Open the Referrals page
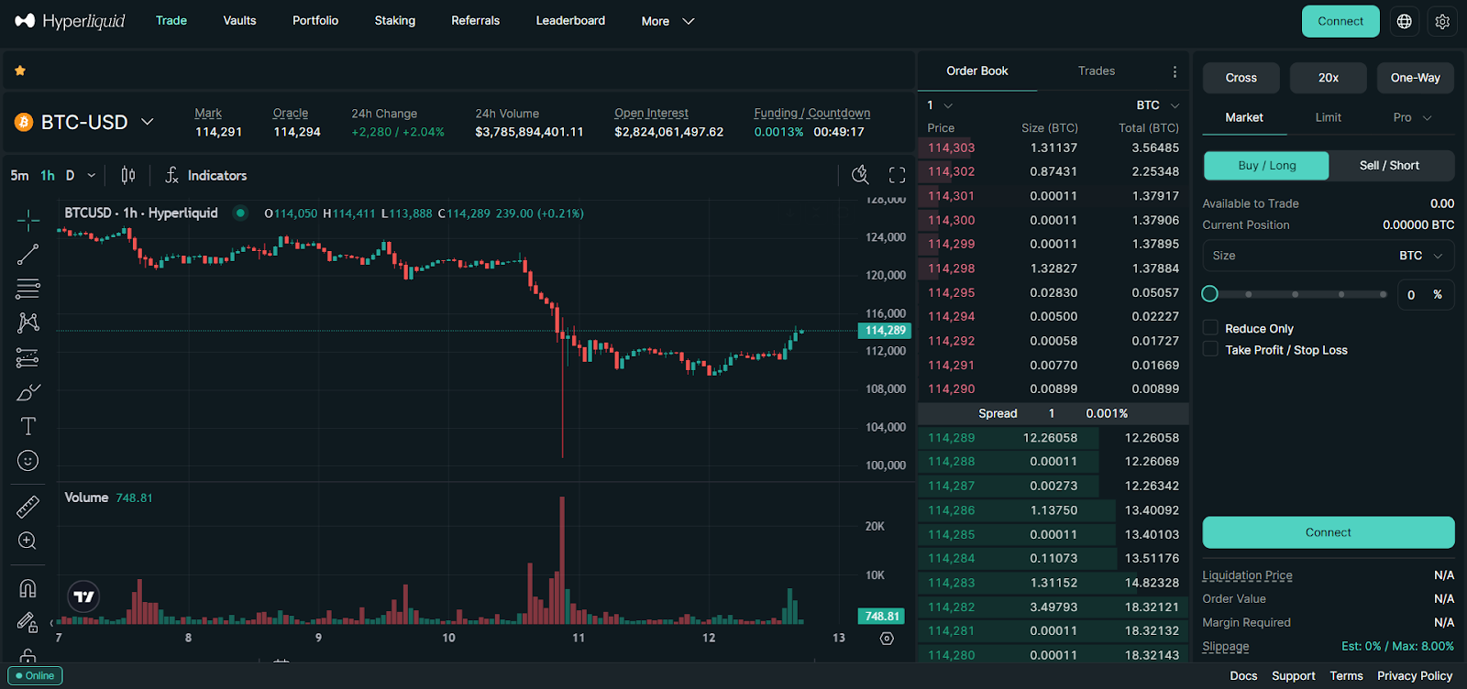The image size is (1467, 689). [x=475, y=20]
